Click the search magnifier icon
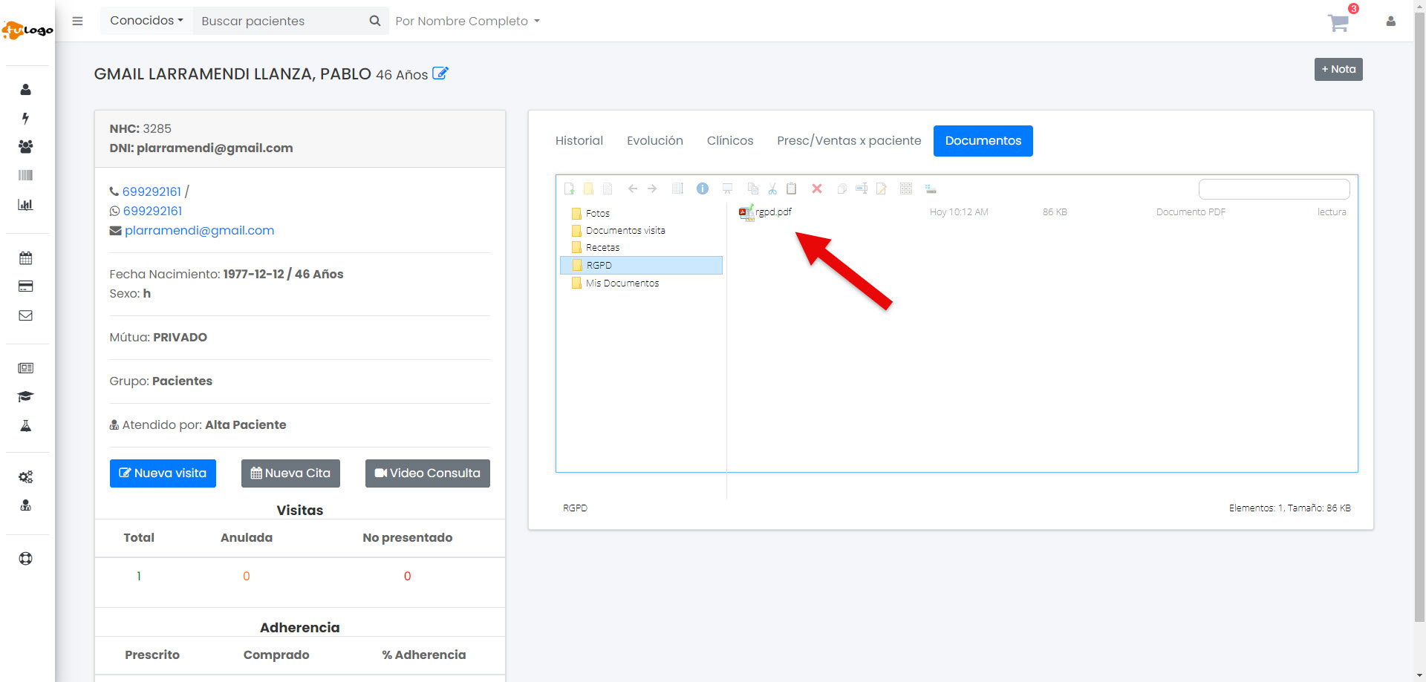The width and height of the screenshot is (1426, 682). point(374,21)
